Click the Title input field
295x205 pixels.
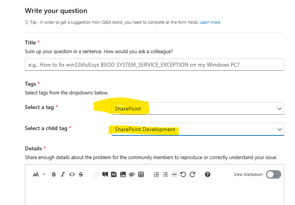154,65
